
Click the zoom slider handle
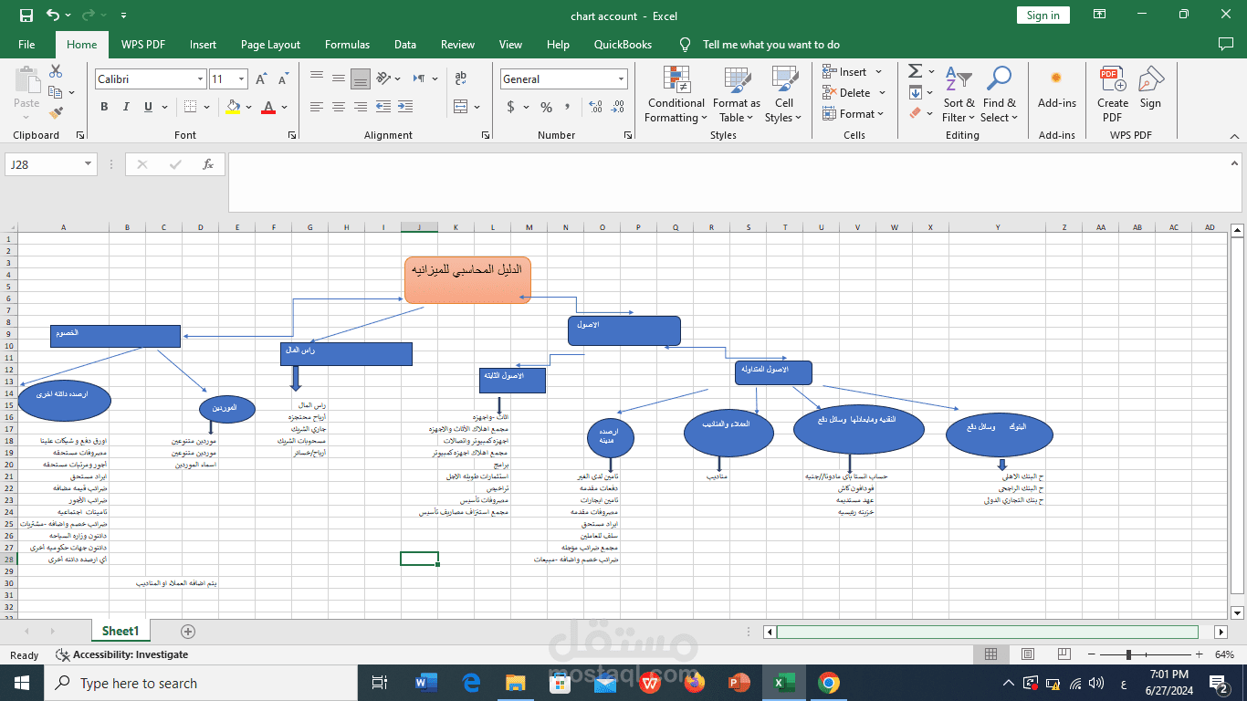[1129, 654]
